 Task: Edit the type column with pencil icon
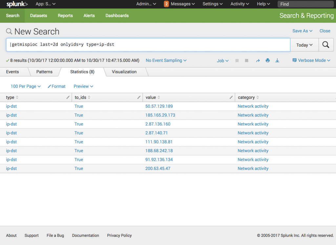[x=68, y=97]
